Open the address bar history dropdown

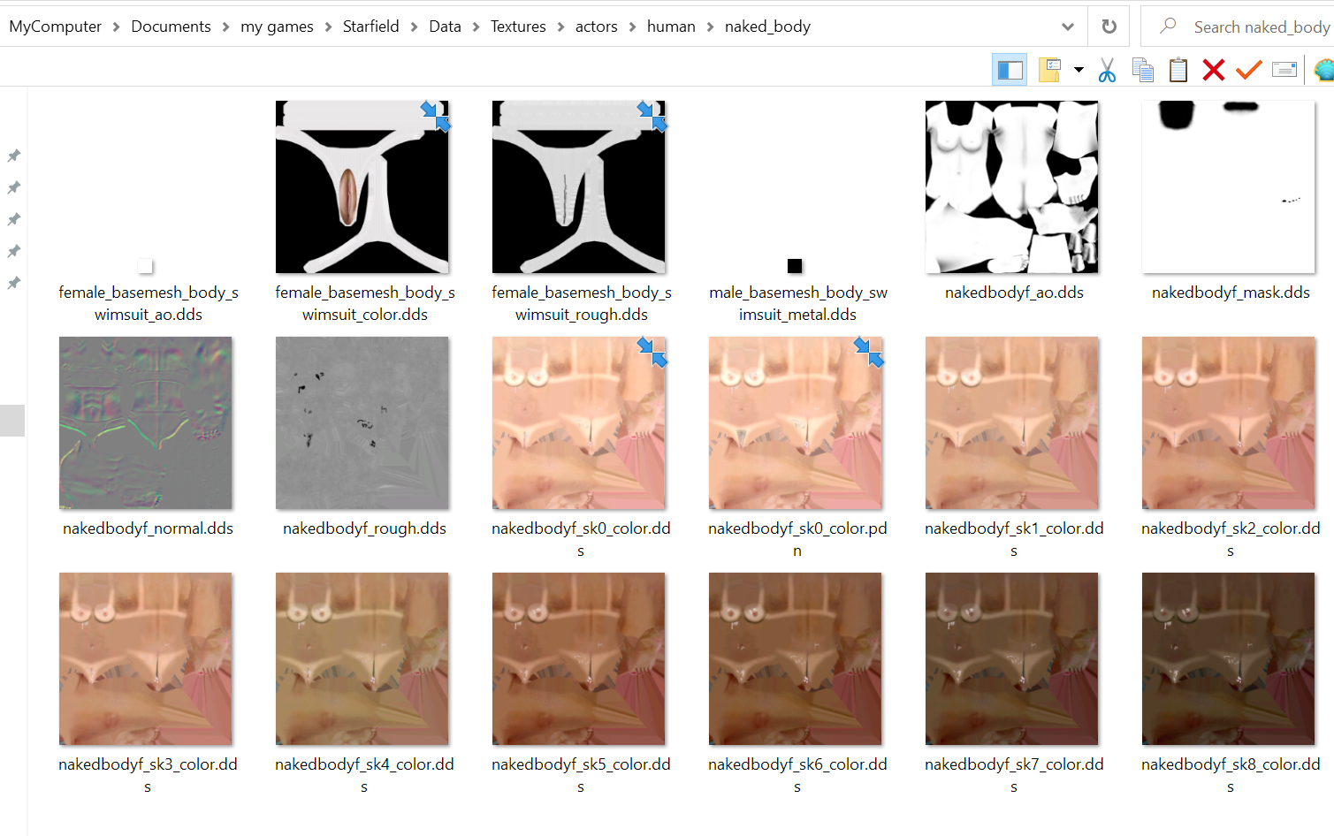1068,27
